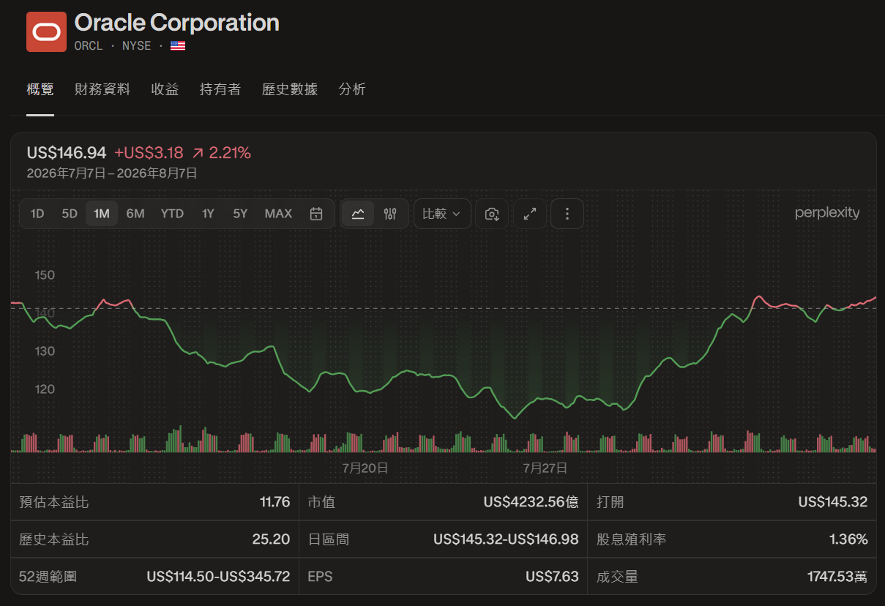885x606 pixels.
Task: Click the 打開 value US$145.32
Action: point(833,502)
